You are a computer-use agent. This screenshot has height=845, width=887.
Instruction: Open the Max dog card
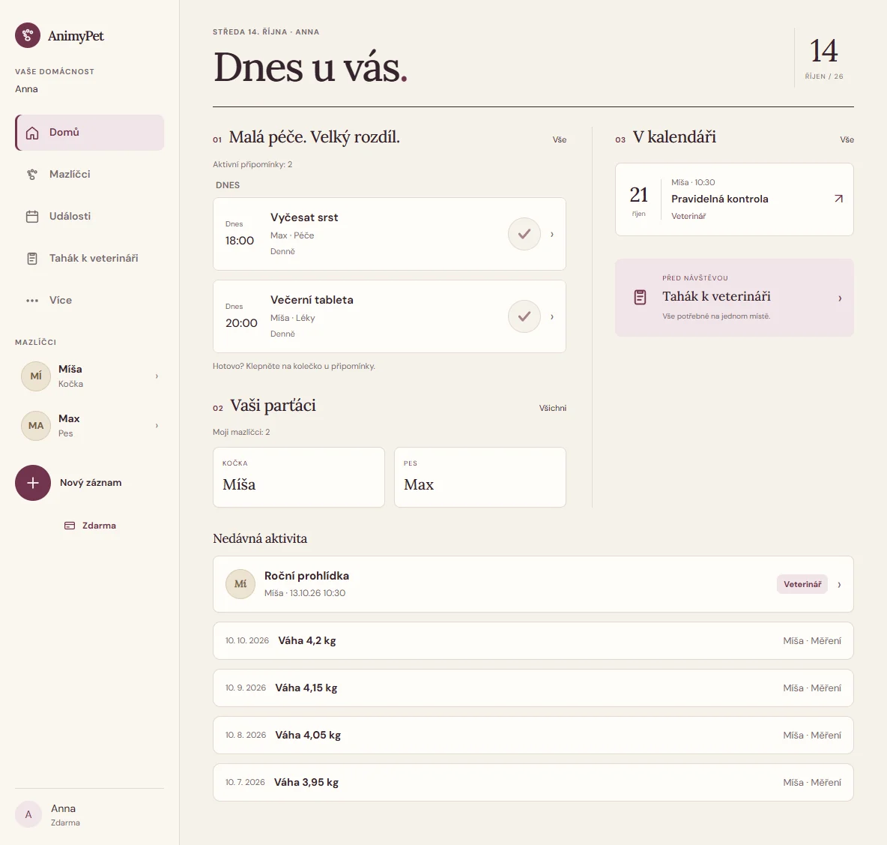[480, 477]
